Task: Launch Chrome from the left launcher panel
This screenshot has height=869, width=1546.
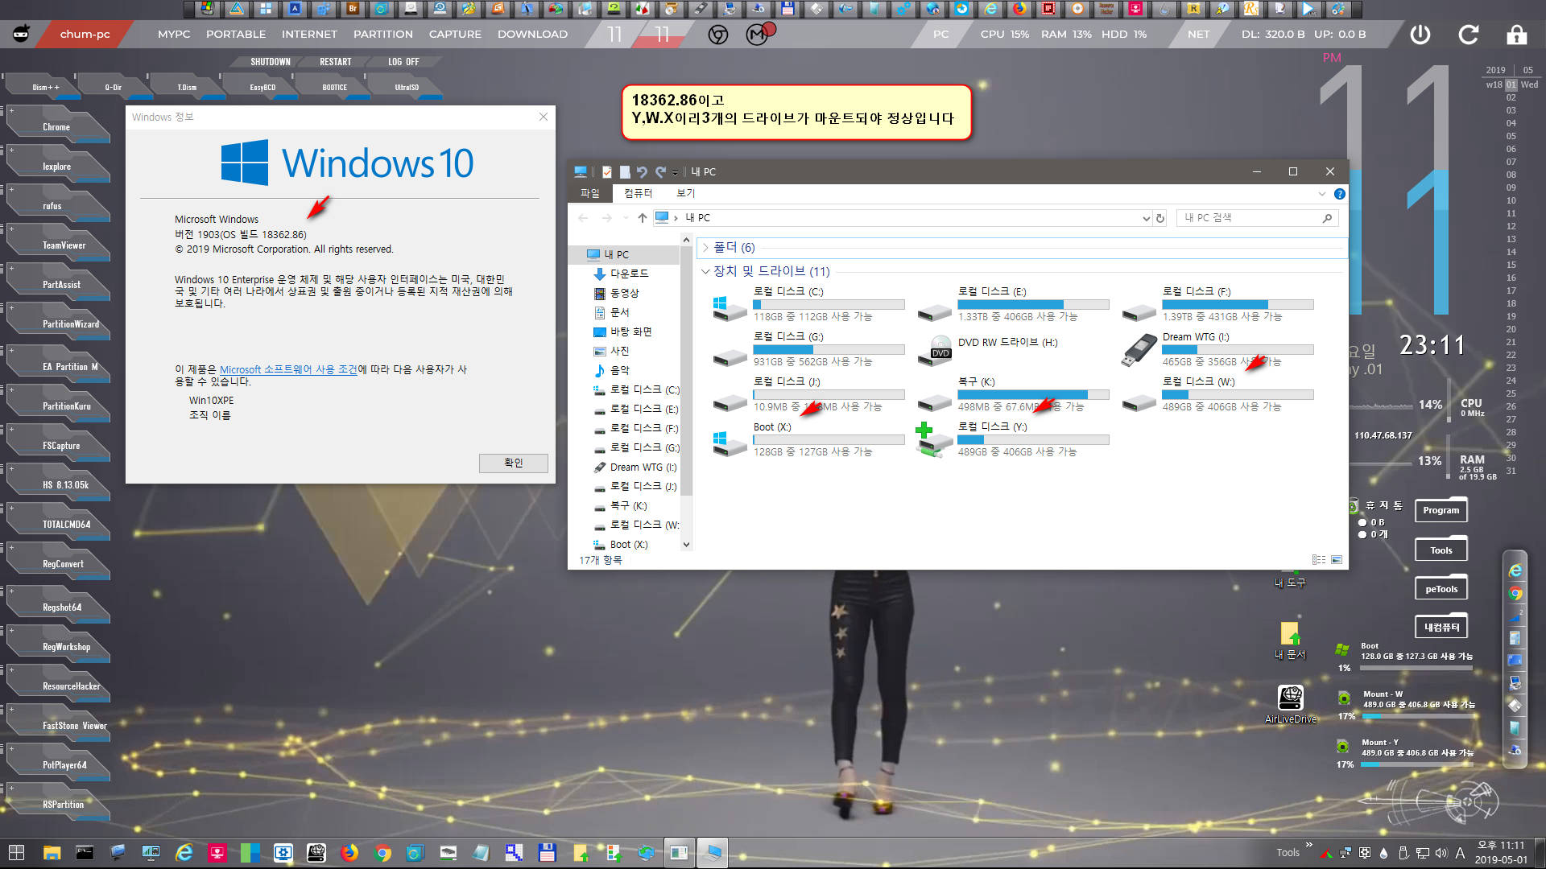Action: [x=56, y=127]
